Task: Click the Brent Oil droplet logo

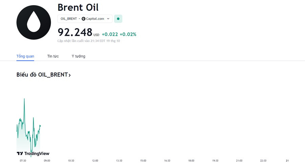Action: (x=34, y=22)
